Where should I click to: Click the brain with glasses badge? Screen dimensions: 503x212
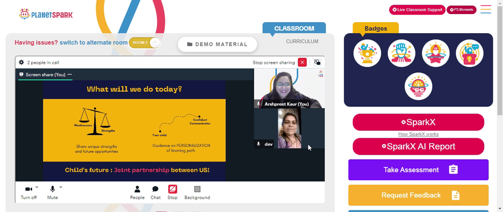click(418, 86)
